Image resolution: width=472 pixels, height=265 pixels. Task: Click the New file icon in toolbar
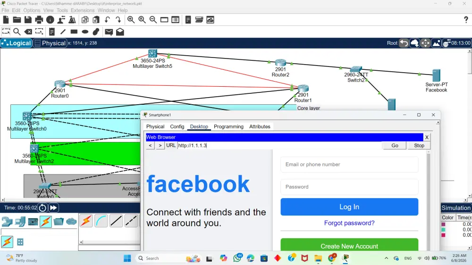tap(6, 20)
